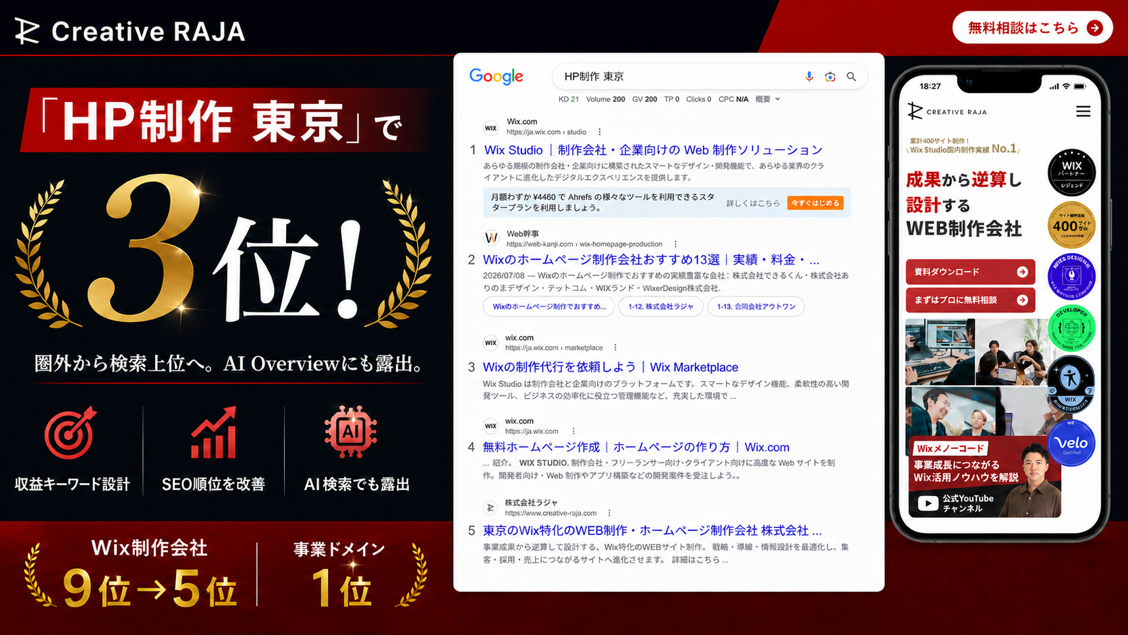Click the Wixメソノーコード banner label

(951, 448)
